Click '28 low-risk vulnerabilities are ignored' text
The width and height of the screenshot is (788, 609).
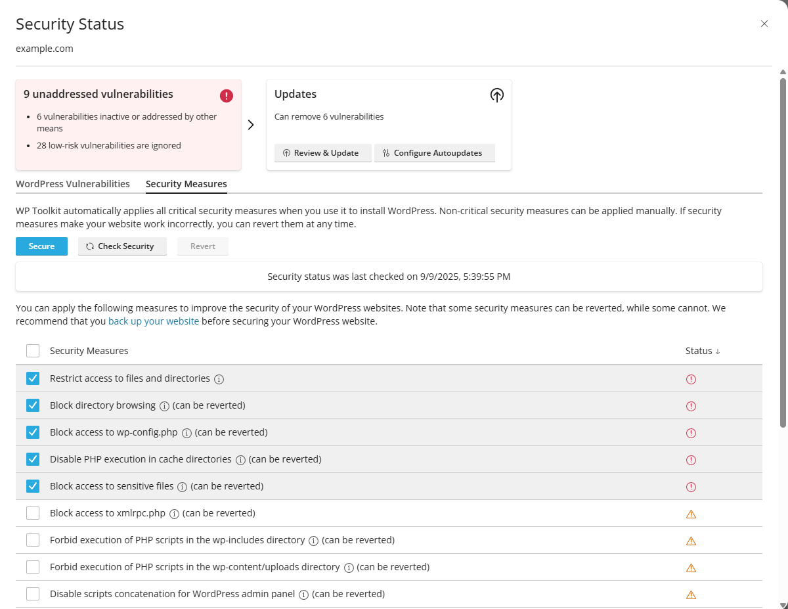click(109, 146)
